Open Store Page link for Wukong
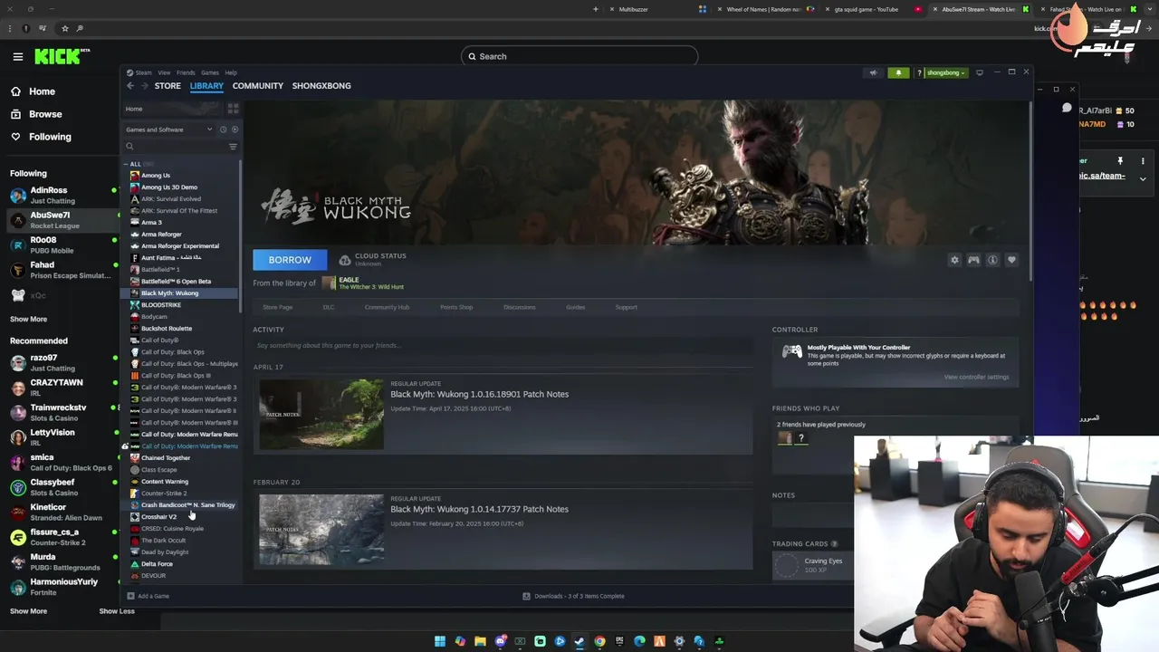Image resolution: width=1159 pixels, height=652 pixels. coord(277,307)
